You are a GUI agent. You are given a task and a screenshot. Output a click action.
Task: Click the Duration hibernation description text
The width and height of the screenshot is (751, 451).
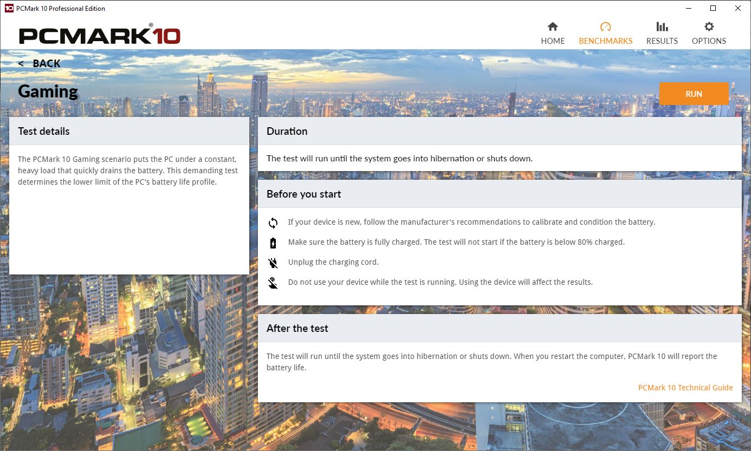[400, 159]
